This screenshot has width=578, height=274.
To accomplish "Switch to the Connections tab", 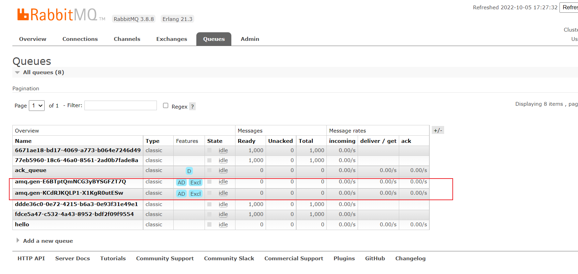I will 80,39.
